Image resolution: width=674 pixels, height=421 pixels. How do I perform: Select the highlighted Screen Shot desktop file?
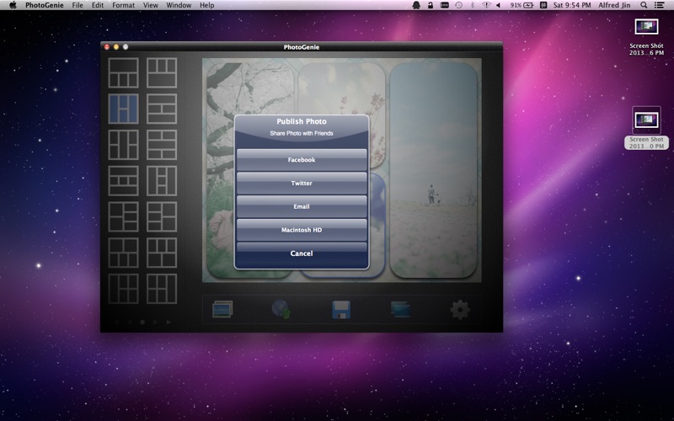pos(646,129)
